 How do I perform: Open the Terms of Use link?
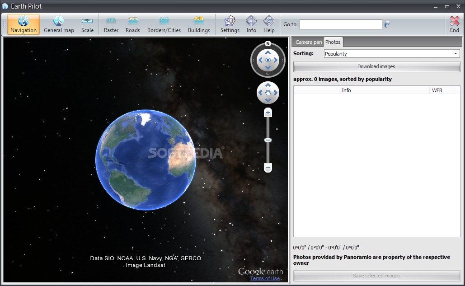[265, 279]
